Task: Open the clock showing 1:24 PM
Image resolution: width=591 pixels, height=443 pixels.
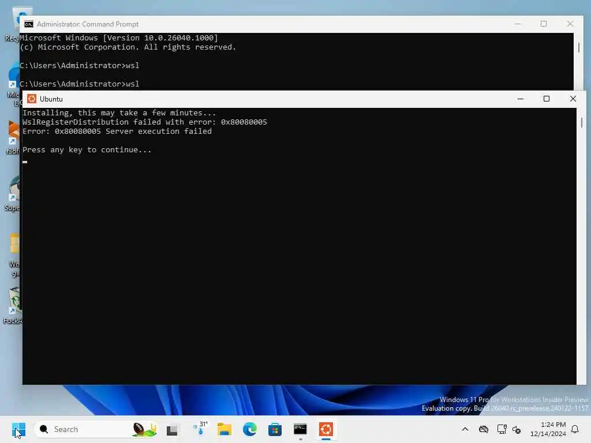Action: tap(548, 429)
